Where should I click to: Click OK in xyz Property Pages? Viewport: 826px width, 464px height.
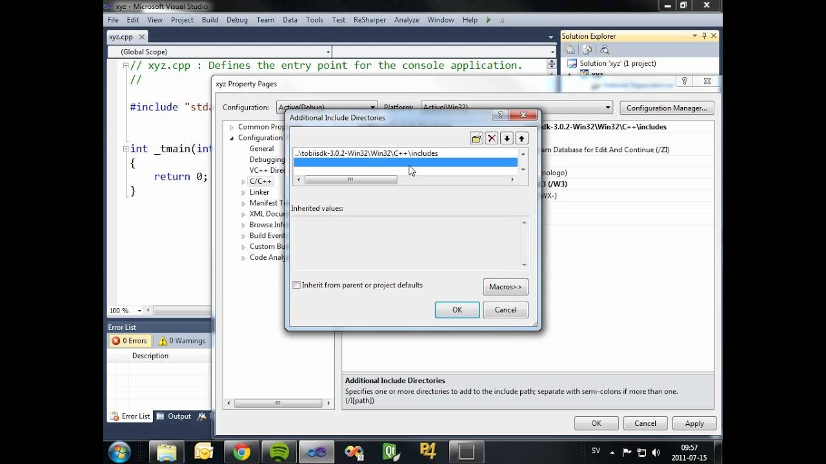tap(596, 423)
